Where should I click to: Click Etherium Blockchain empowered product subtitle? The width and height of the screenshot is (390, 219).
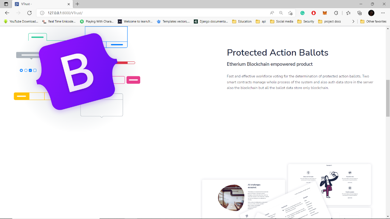(270, 64)
